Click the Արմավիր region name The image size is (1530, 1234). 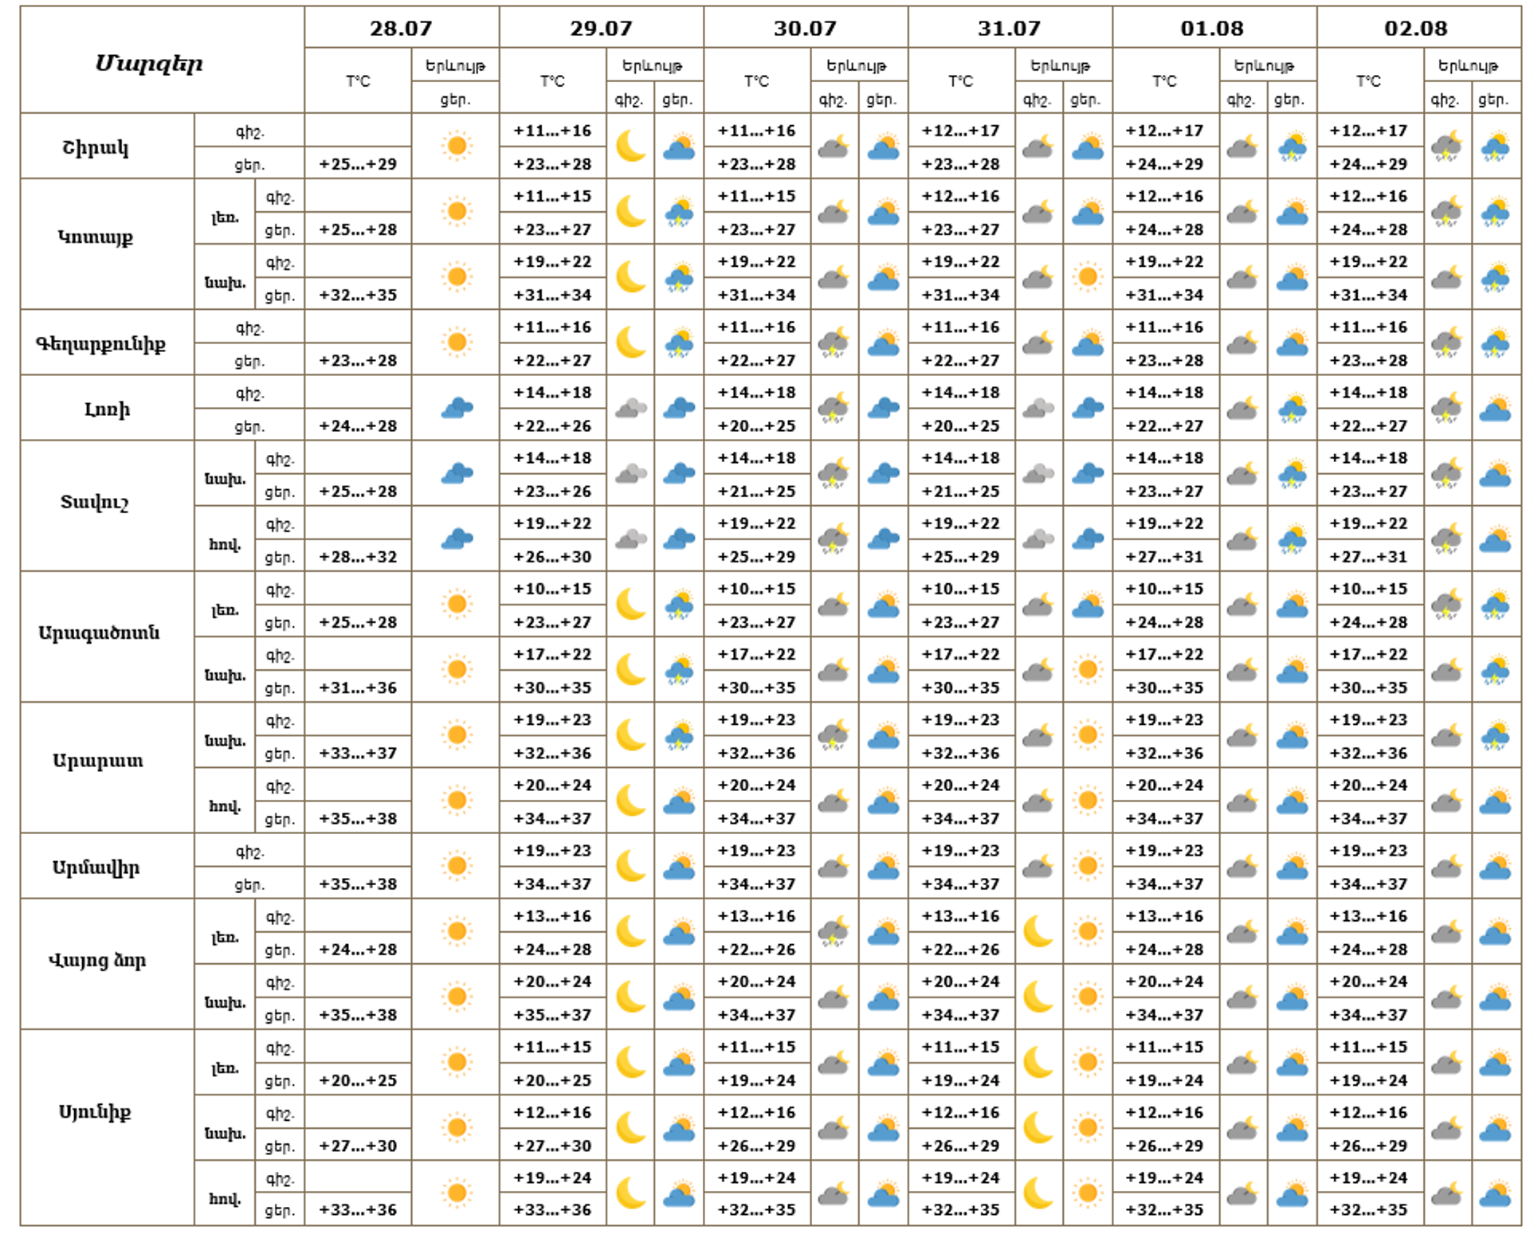96,867
